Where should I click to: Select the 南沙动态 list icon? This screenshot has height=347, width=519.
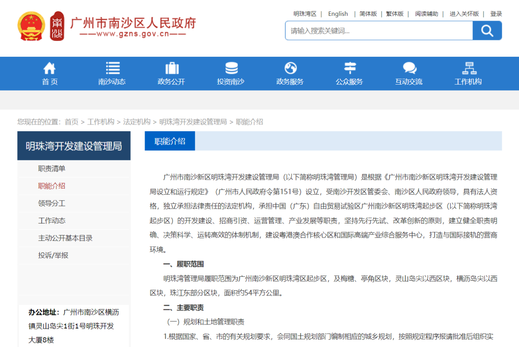pyautogui.click(x=112, y=68)
